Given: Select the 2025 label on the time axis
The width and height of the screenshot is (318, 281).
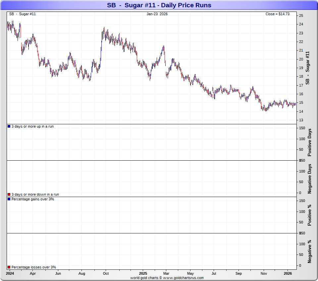Looking at the screenshot, I should [143, 274].
